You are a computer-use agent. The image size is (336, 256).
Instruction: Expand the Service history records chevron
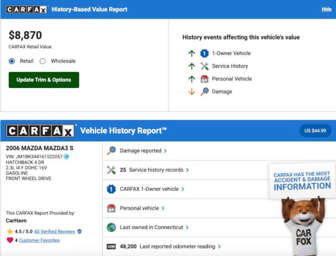[x=187, y=170]
